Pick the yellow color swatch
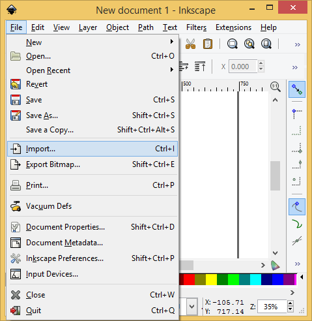This screenshot has height=321, width=312. (x=211, y=279)
